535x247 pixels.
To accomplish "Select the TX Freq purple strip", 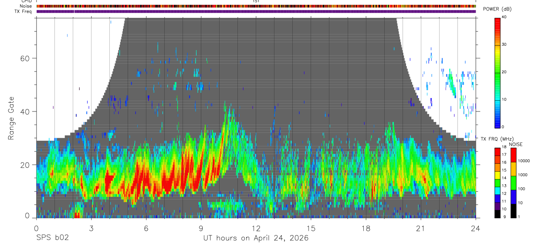I will [x=256, y=11].
